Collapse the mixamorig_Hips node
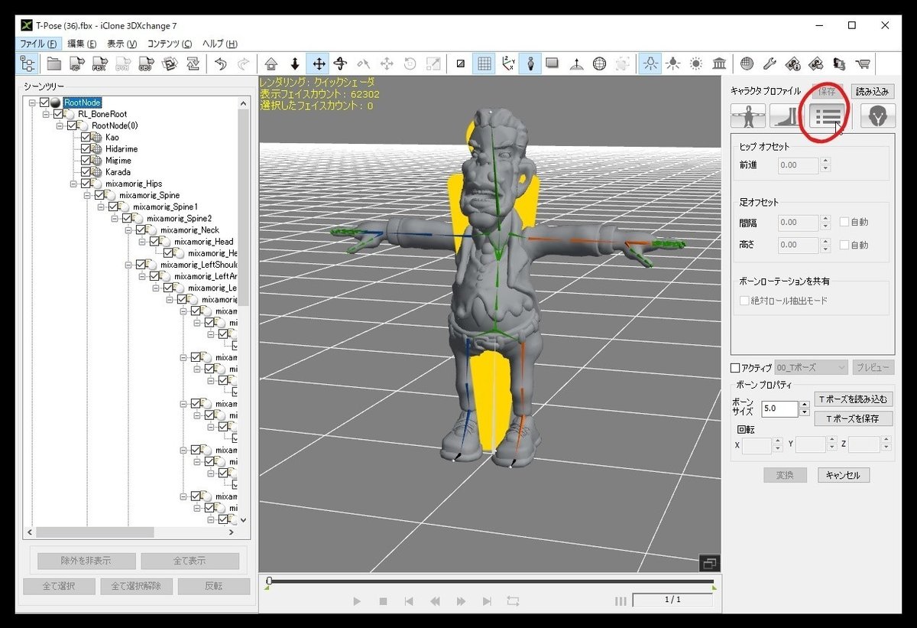Viewport: 917px width, 628px height. point(74,184)
